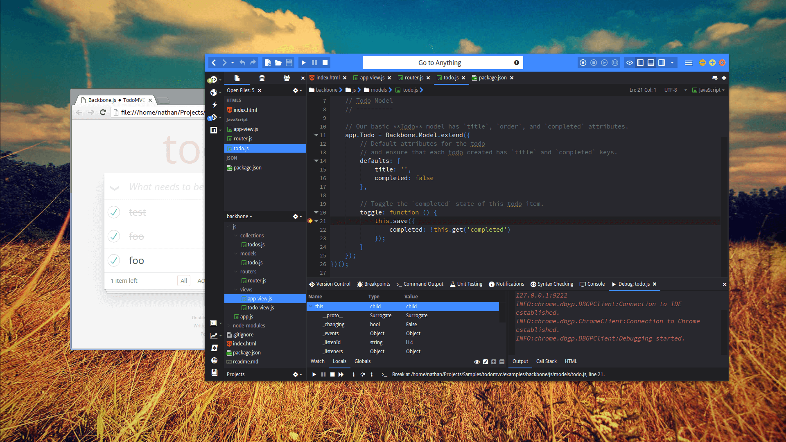Focus the Go to Anything search box
Screen dimensions: 786x442
tap(443, 63)
